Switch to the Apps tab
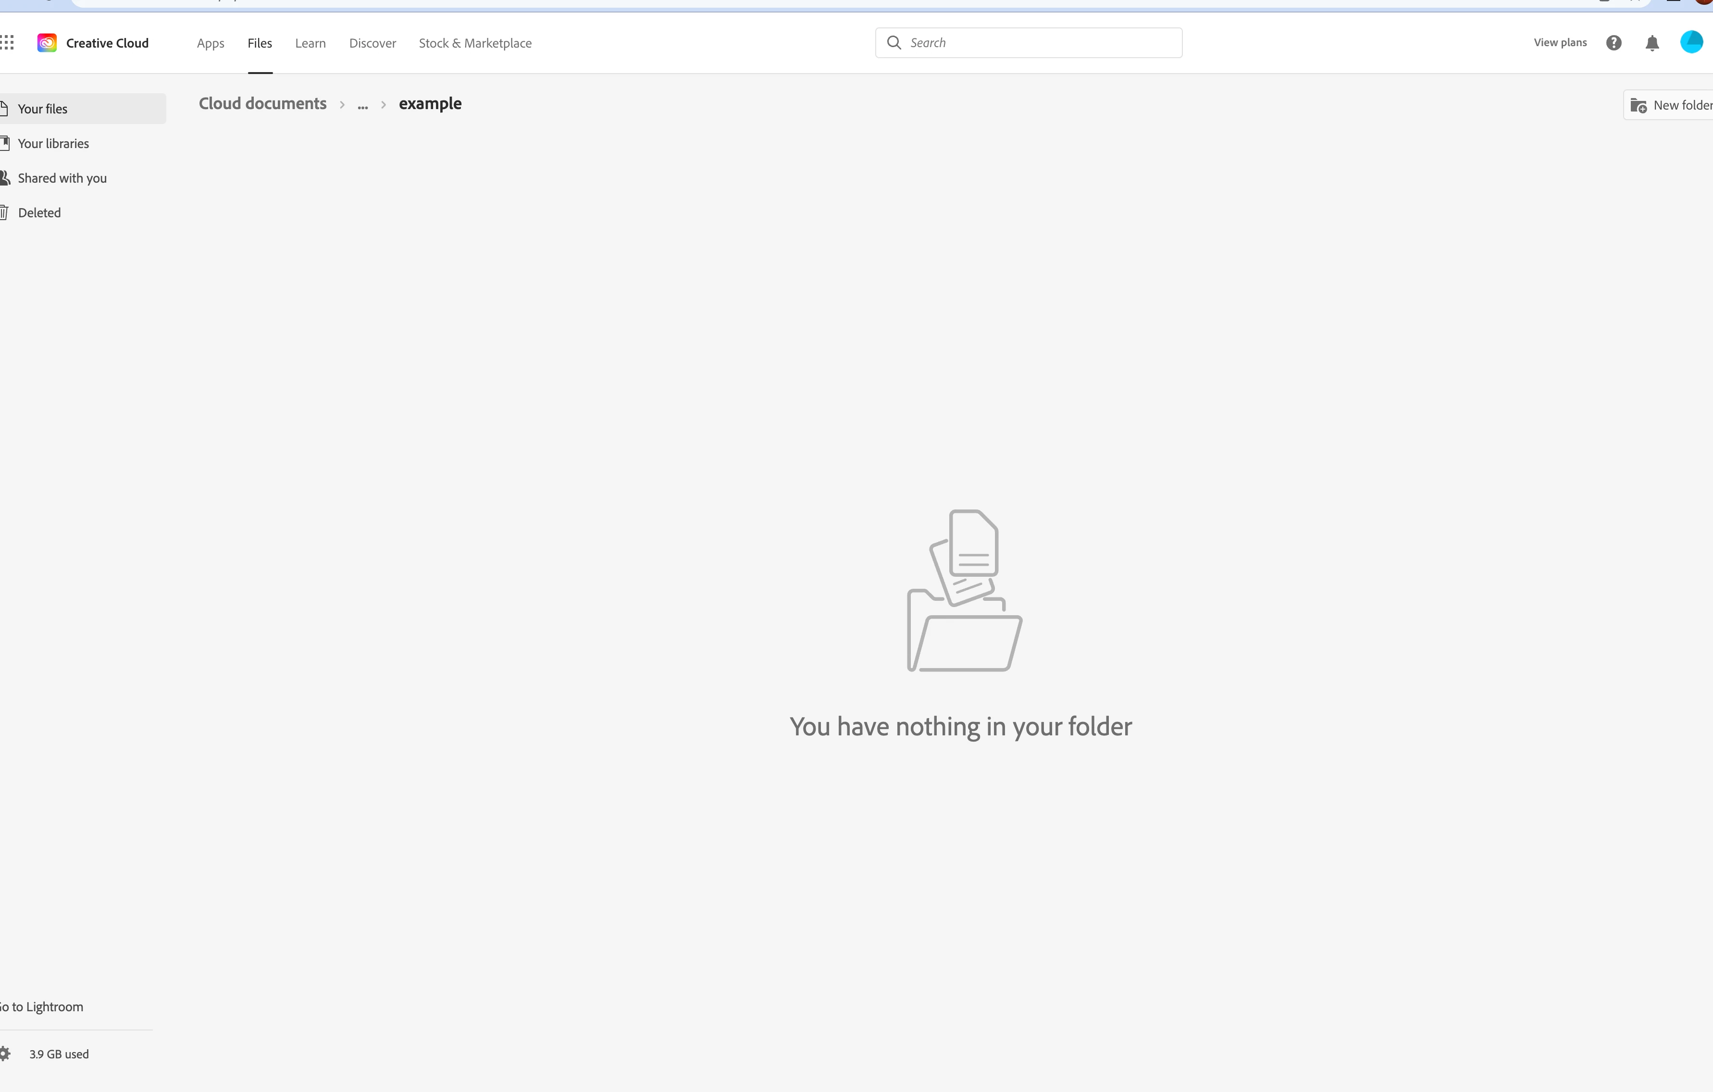 point(211,43)
